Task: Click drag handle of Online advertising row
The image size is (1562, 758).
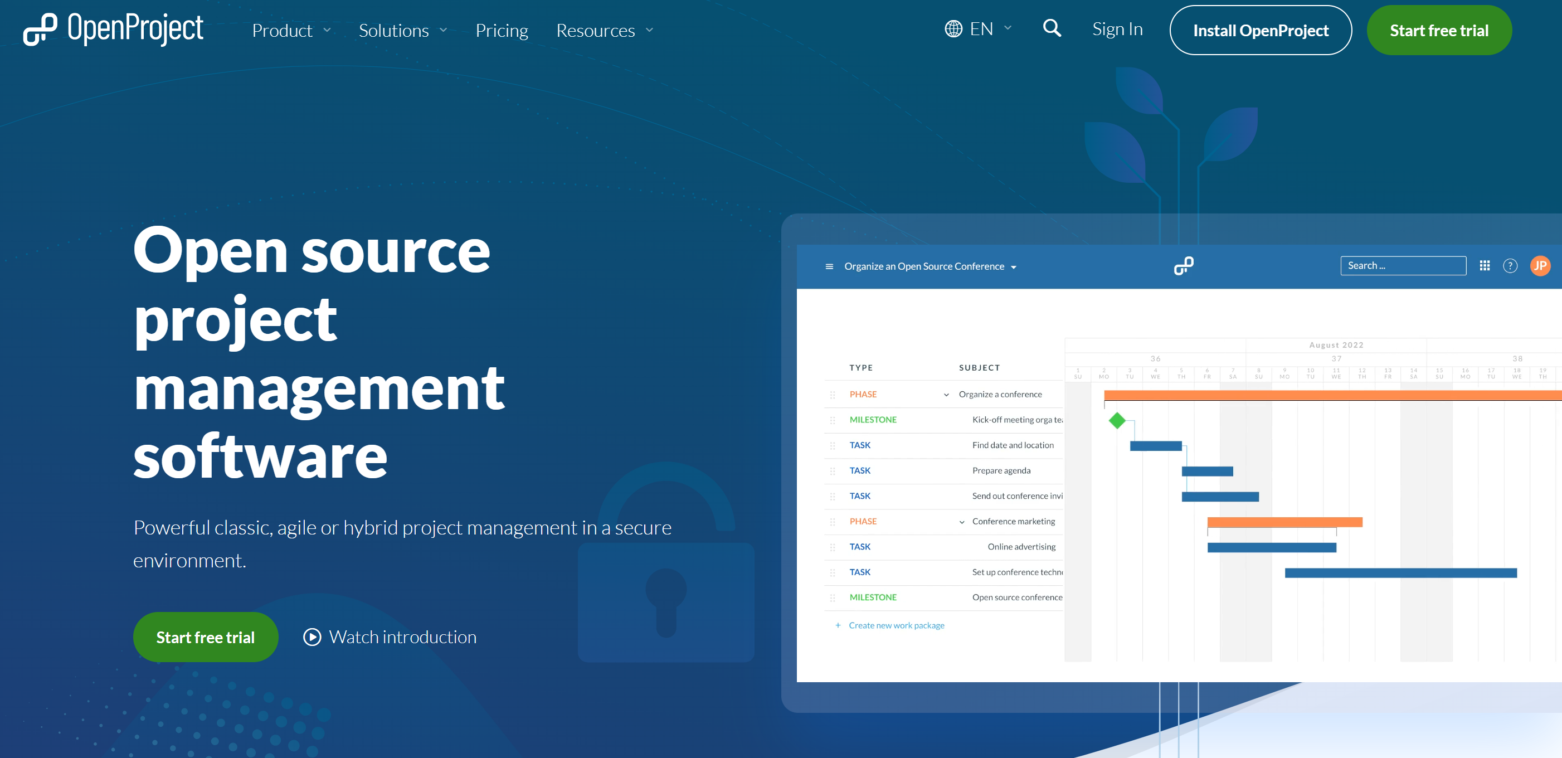Action: pos(833,547)
